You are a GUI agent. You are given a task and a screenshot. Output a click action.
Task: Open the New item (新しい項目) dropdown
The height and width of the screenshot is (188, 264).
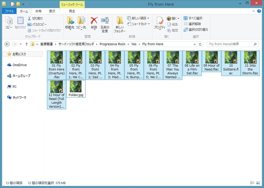tap(138, 18)
